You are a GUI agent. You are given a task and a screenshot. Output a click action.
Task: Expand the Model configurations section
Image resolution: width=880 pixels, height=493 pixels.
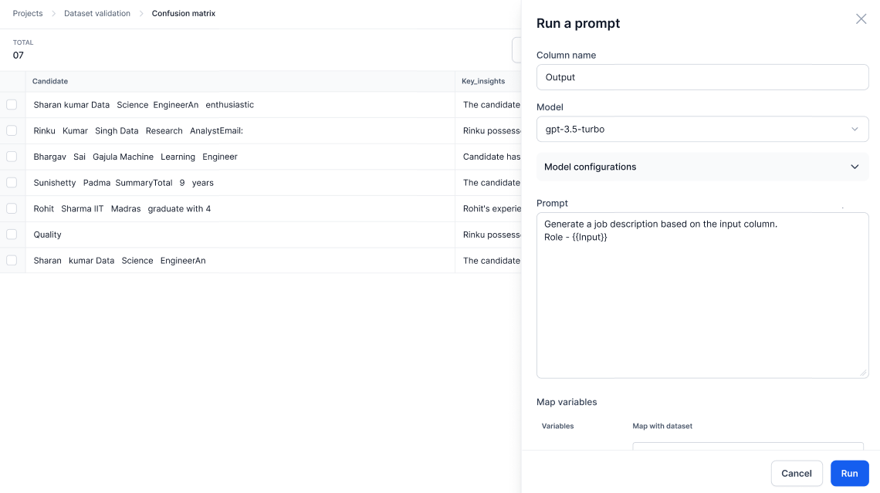[702, 167]
